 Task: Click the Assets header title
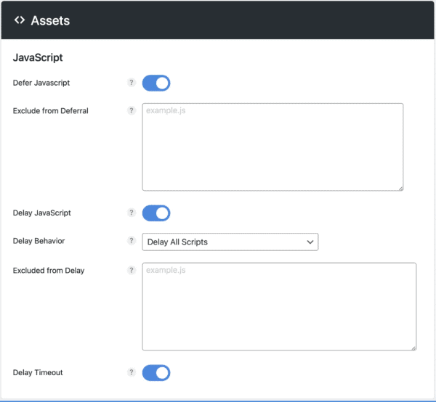tap(50, 20)
